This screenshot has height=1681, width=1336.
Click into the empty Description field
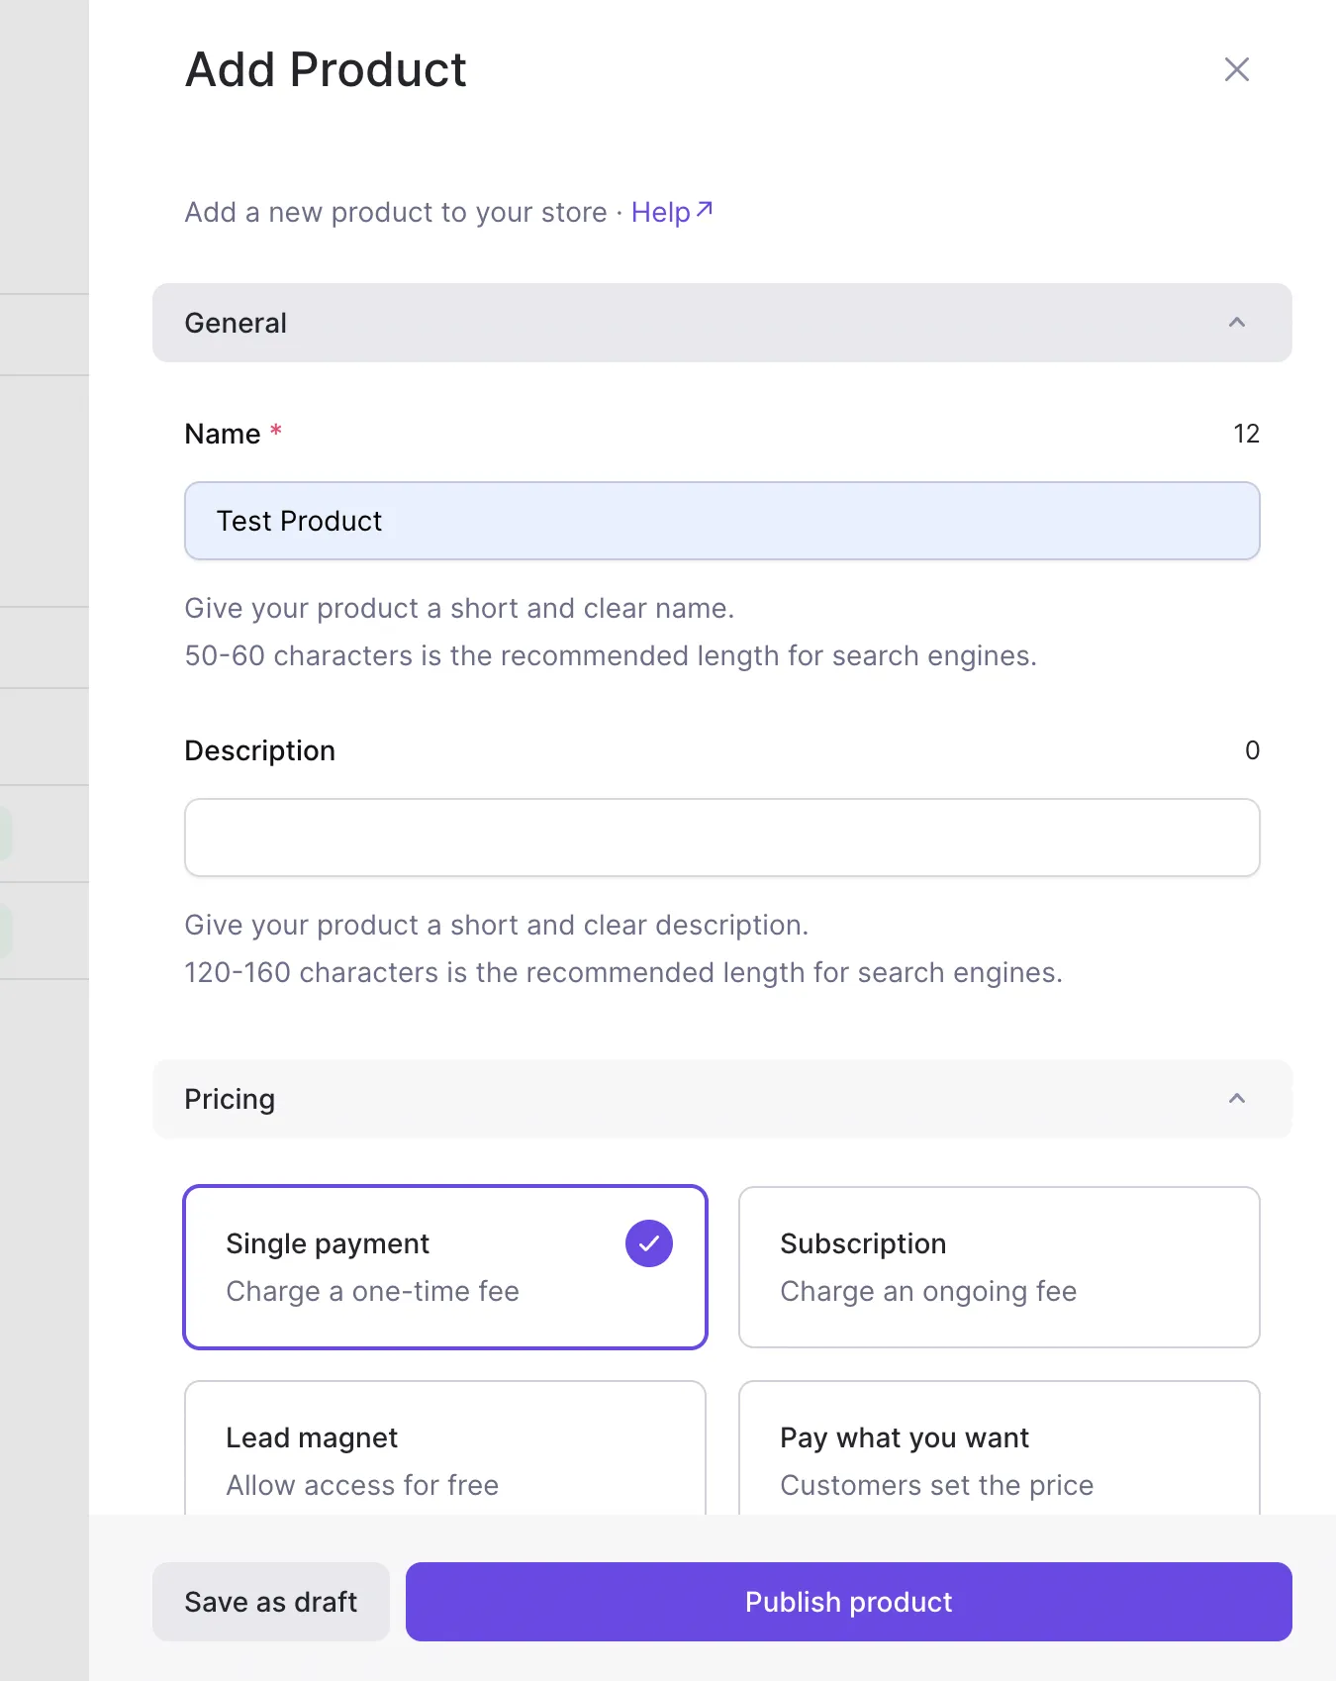point(721,838)
